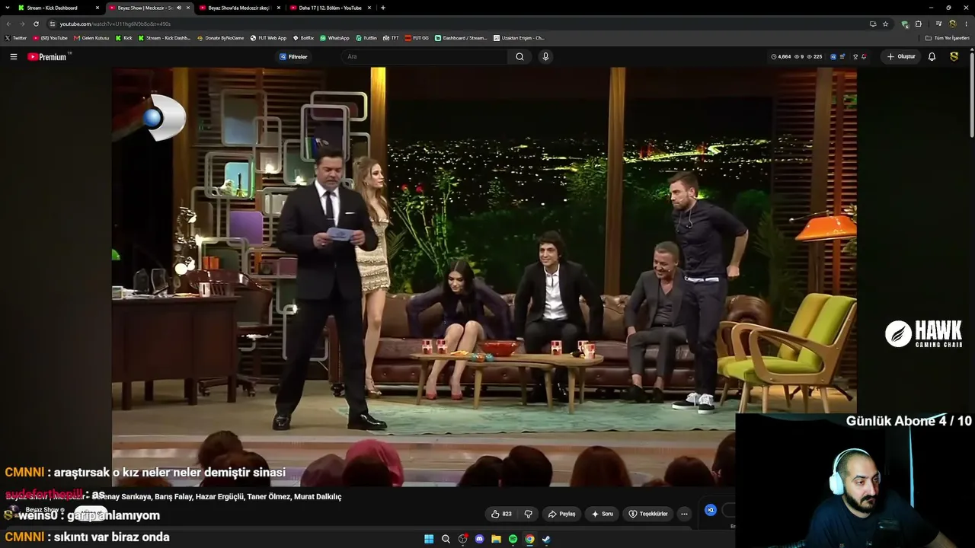Install app using address bar screen icon
This screenshot has width=975, height=548.
[x=873, y=24]
